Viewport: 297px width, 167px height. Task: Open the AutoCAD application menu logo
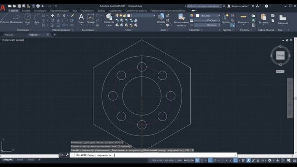[x=3, y=8]
